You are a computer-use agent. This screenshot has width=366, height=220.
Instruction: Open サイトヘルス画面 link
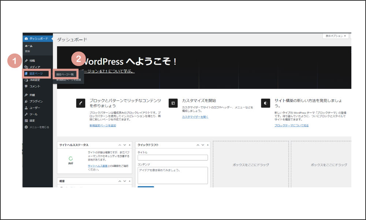98,166
